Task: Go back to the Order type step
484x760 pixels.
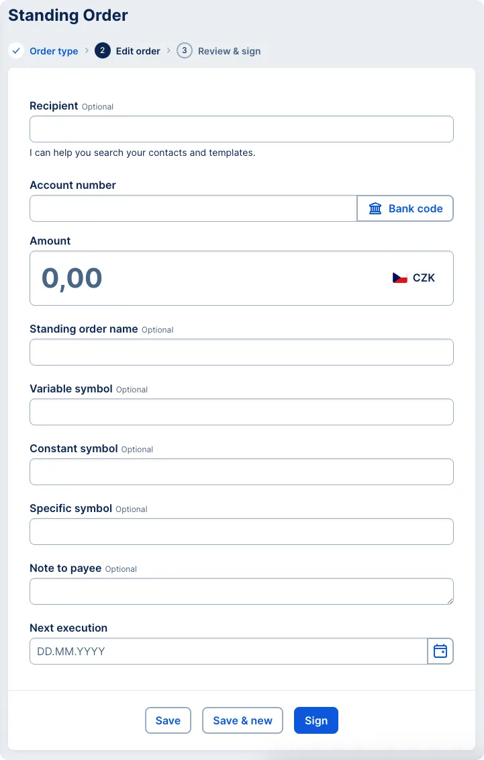Action: click(54, 50)
